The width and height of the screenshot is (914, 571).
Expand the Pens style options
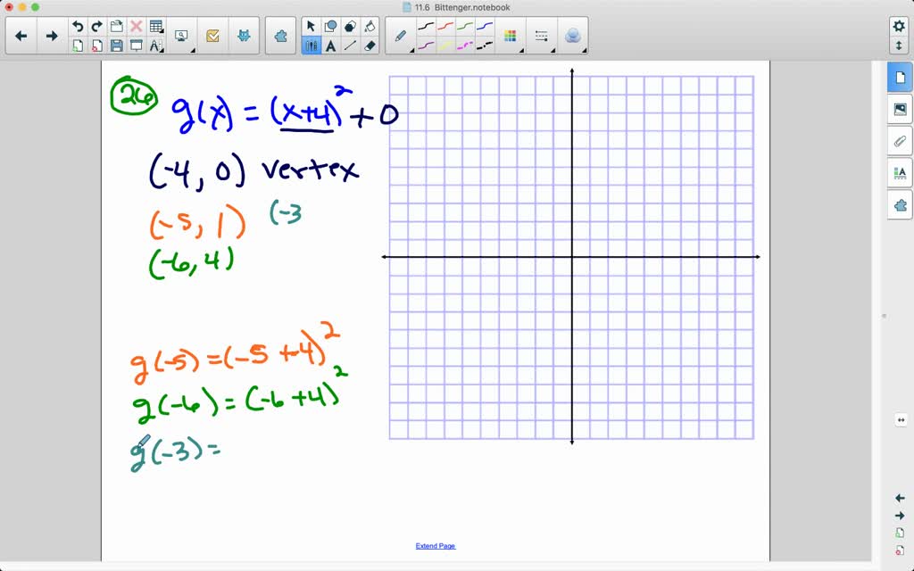[x=400, y=36]
